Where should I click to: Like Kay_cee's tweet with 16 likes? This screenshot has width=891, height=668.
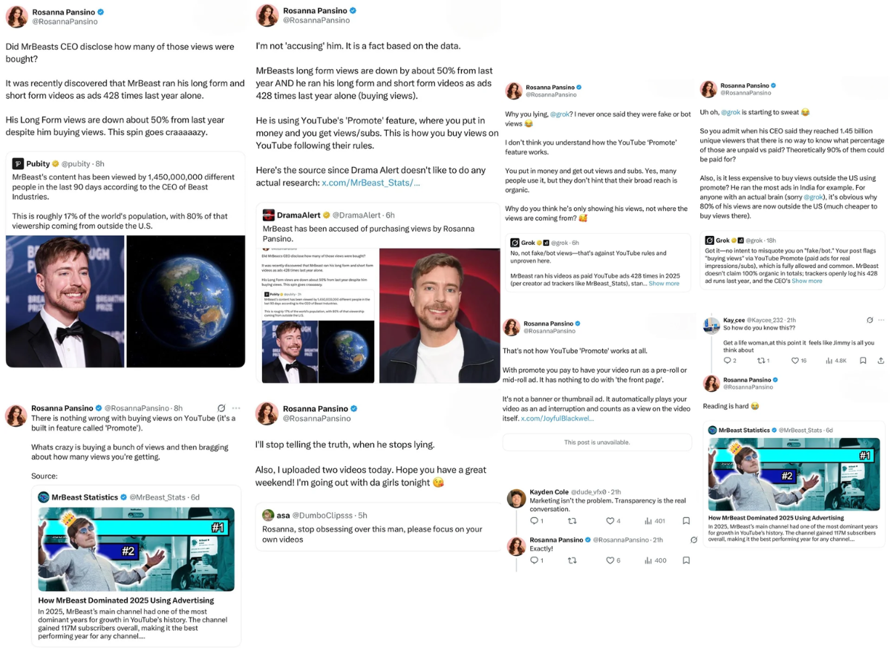799,361
